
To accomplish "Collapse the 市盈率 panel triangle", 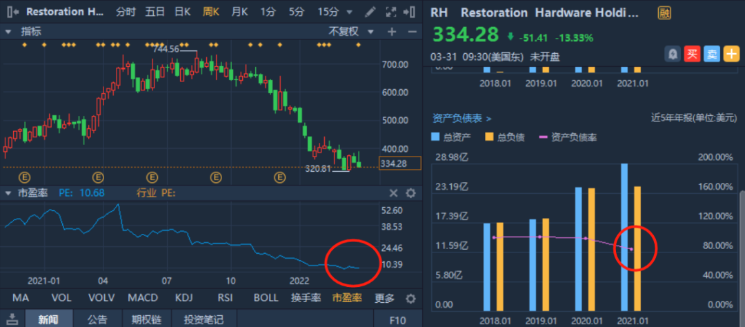I will pos(8,193).
